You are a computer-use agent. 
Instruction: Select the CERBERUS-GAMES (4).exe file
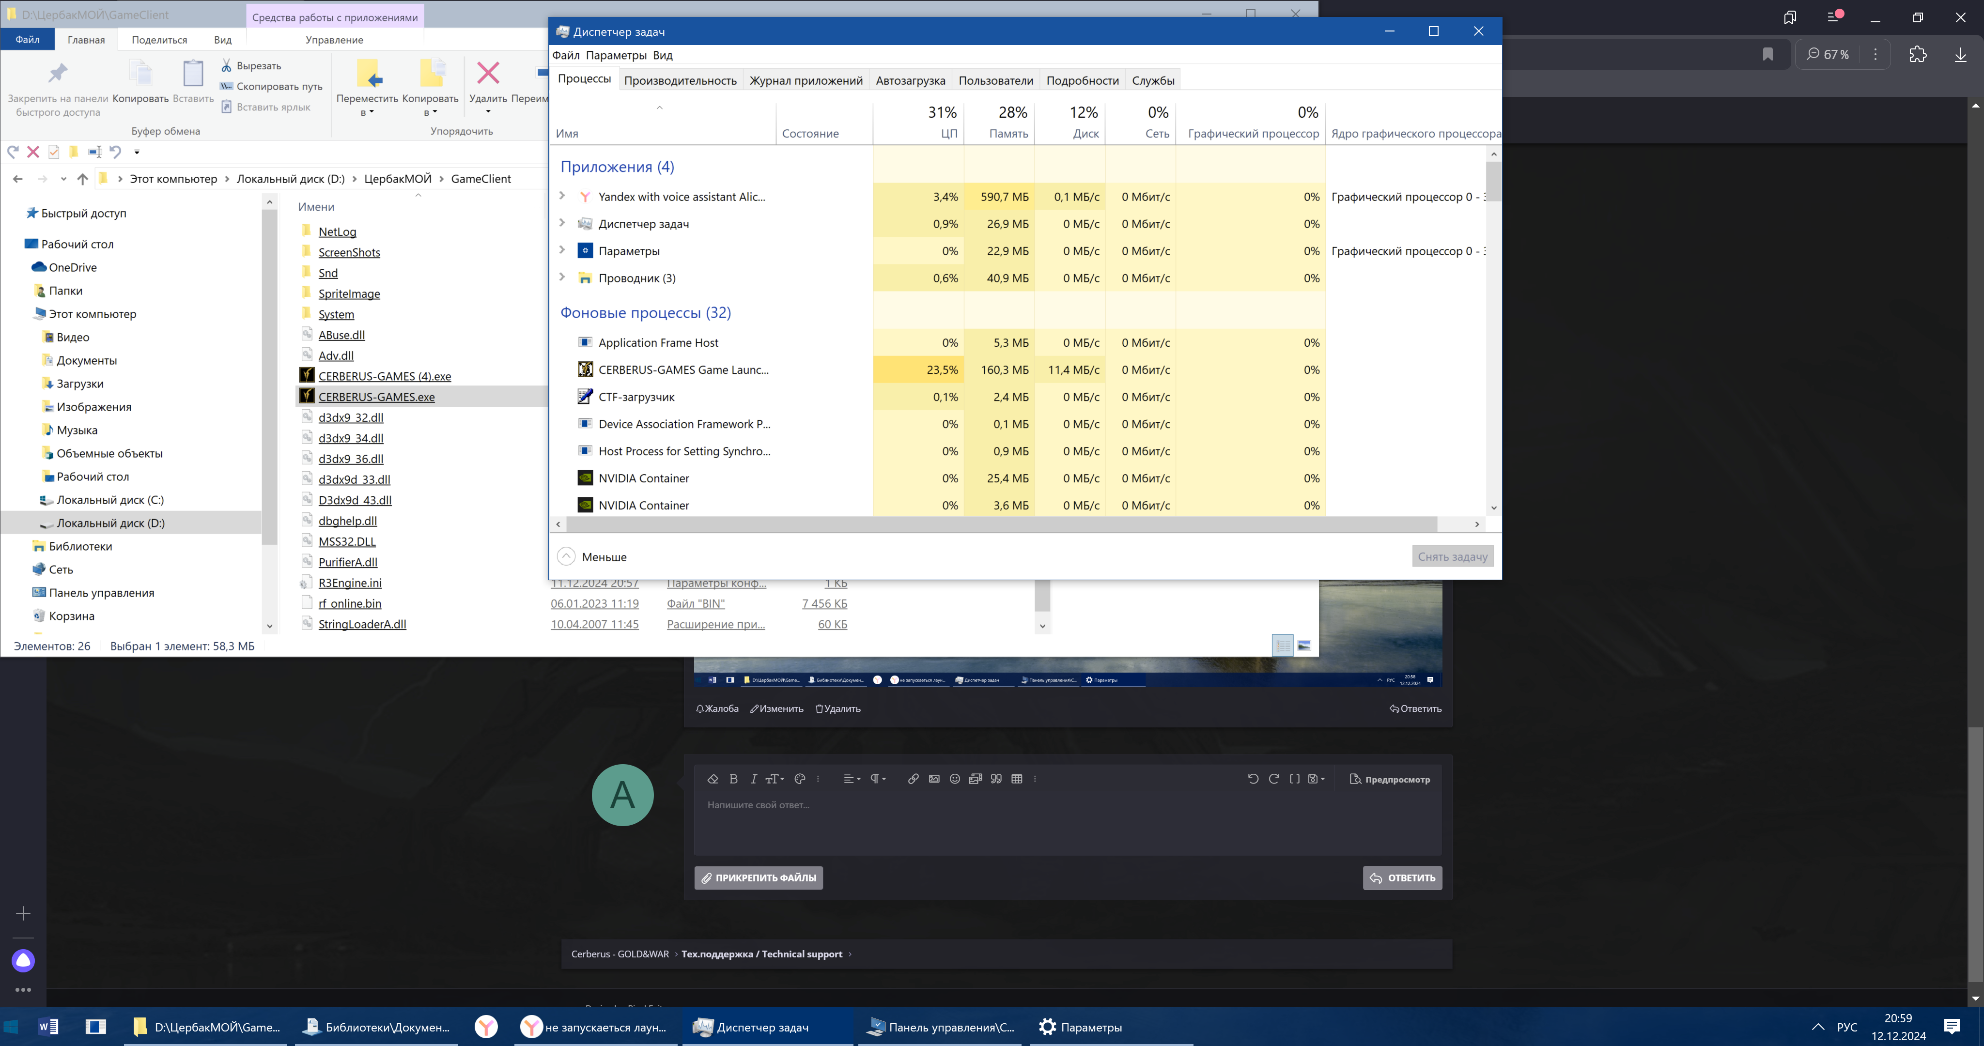384,376
